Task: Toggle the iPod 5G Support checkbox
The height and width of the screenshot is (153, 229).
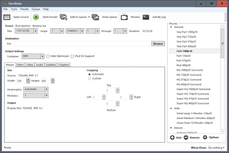Action: pyautogui.click(x=72, y=56)
